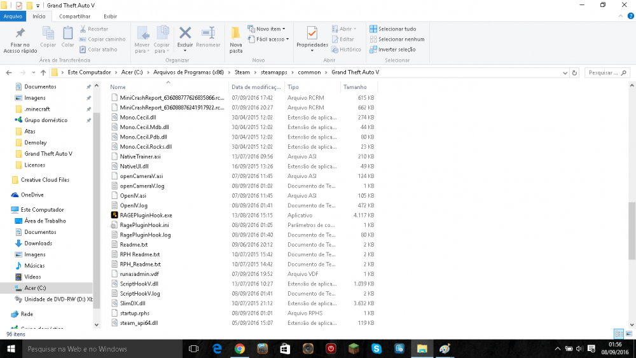Viewport: 636px width, 358px height.
Task: Click the navigate up arrow button
Action: click(43, 72)
